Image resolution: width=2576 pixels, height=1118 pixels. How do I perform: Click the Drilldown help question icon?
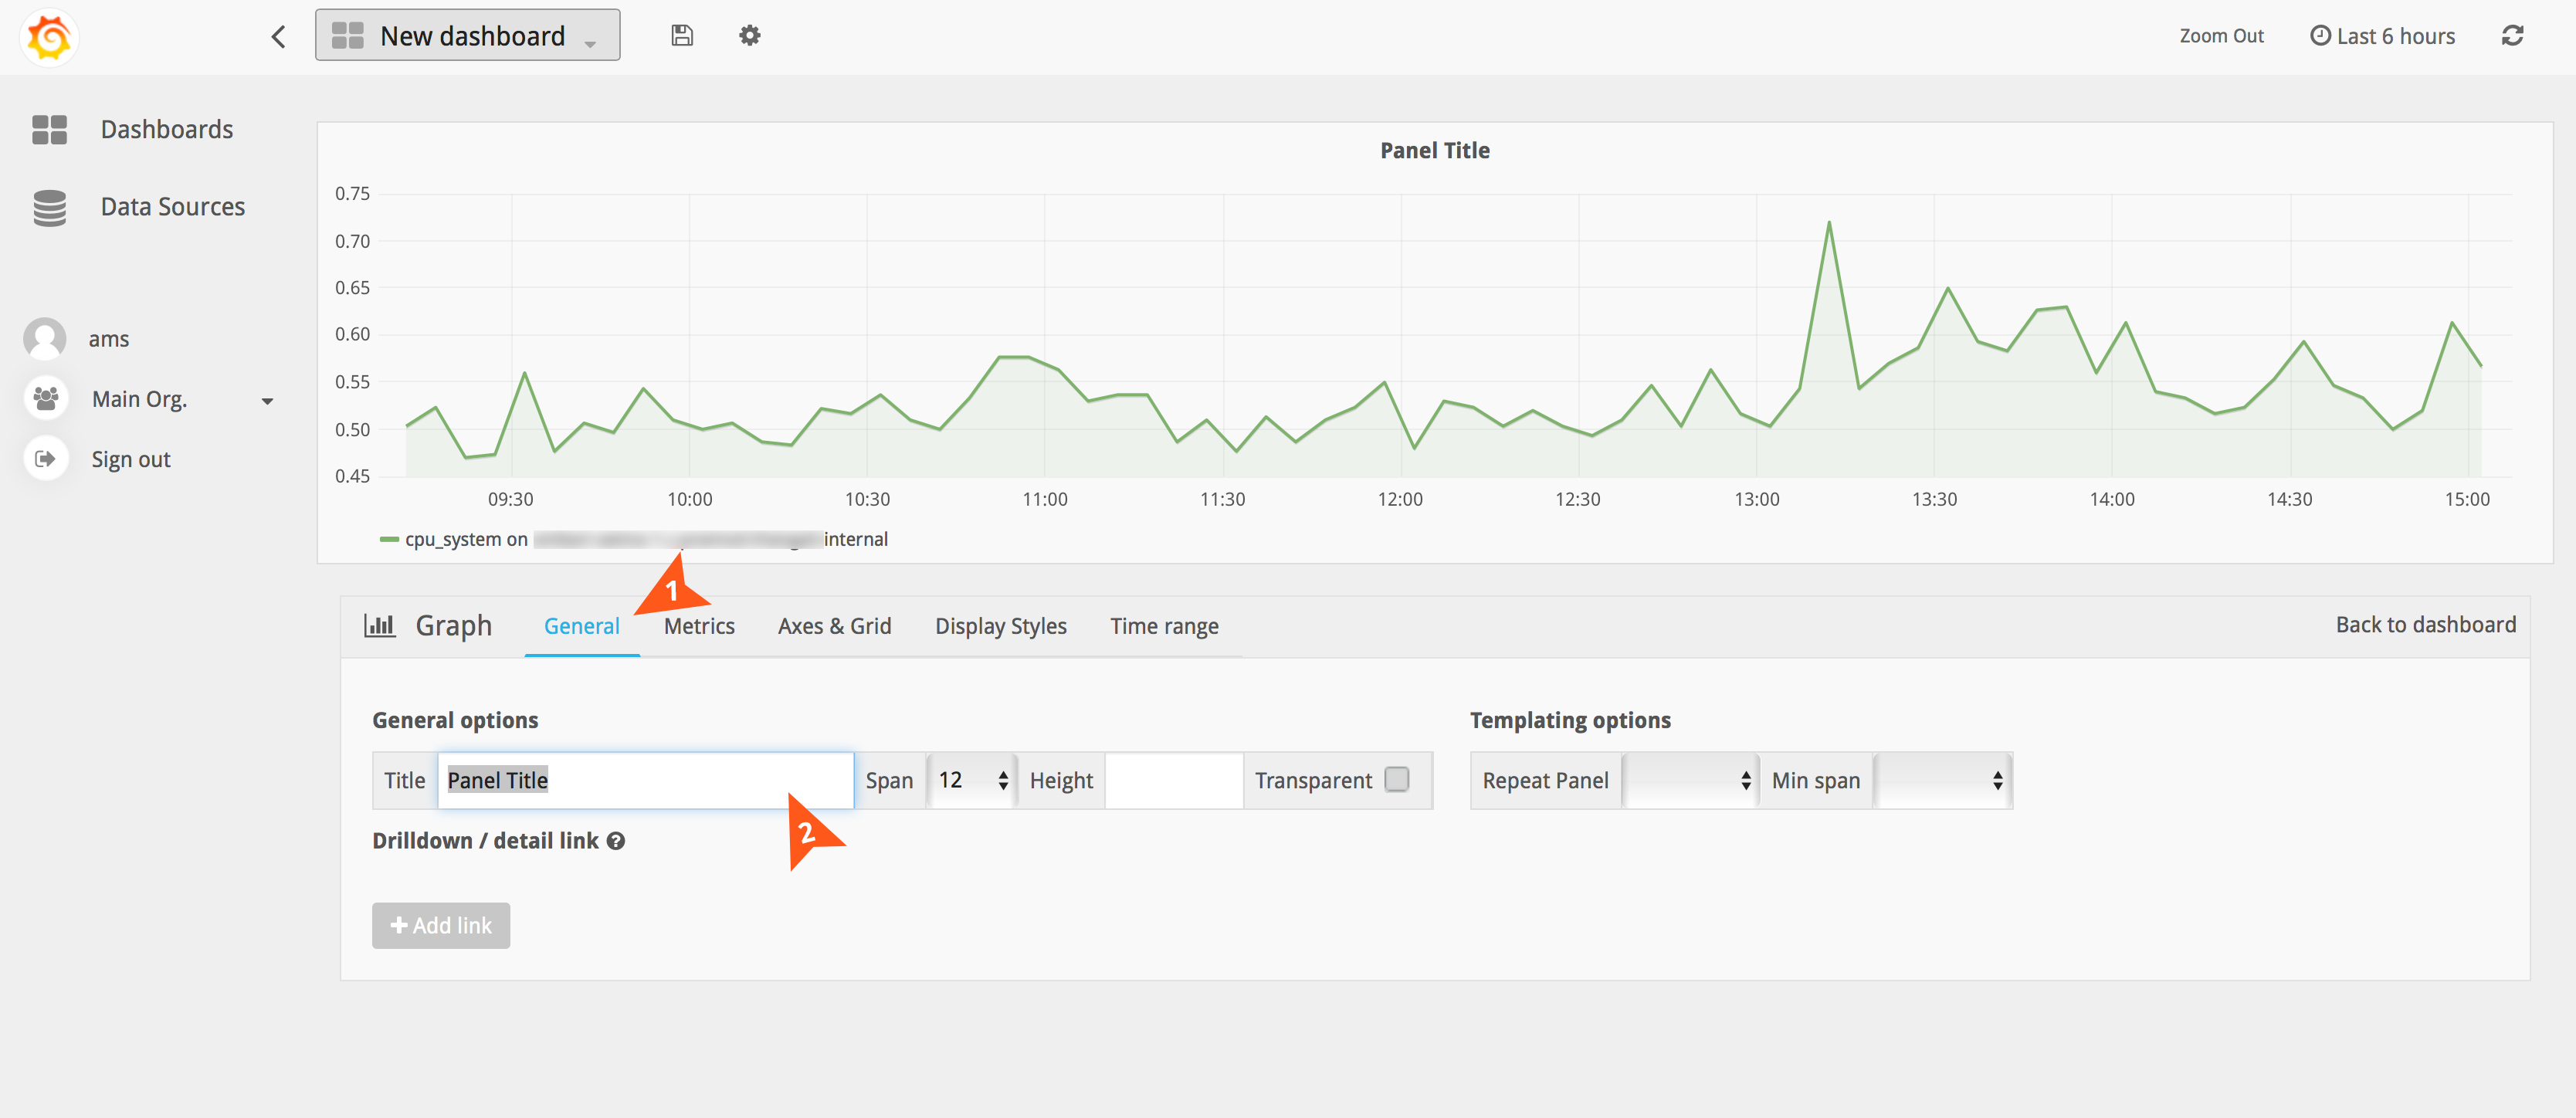[616, 841]
